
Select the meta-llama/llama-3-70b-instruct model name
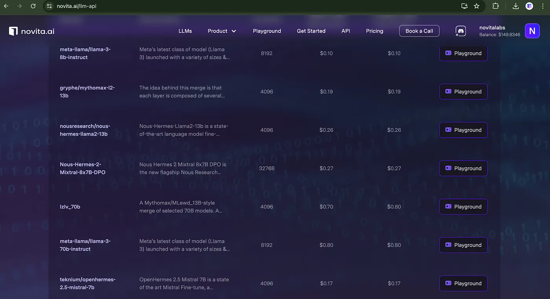[85, 245]
